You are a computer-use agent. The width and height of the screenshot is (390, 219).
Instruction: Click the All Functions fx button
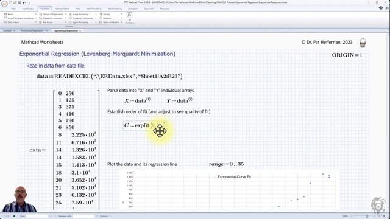point(129,18)
